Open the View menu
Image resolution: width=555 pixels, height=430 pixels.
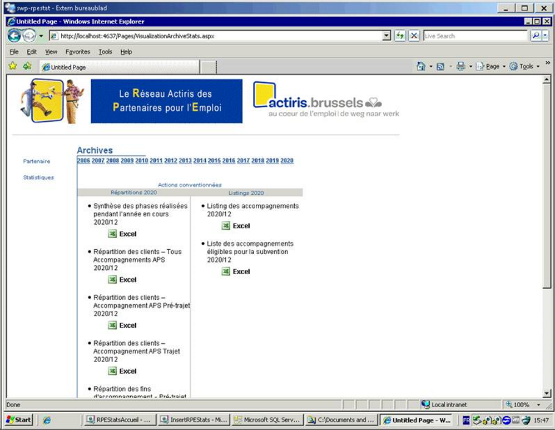pyautogui.click(x=51, y=52)
